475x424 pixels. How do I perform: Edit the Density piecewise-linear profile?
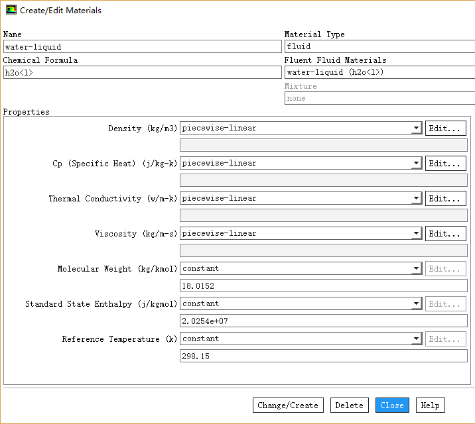click(x=445, y=129)
